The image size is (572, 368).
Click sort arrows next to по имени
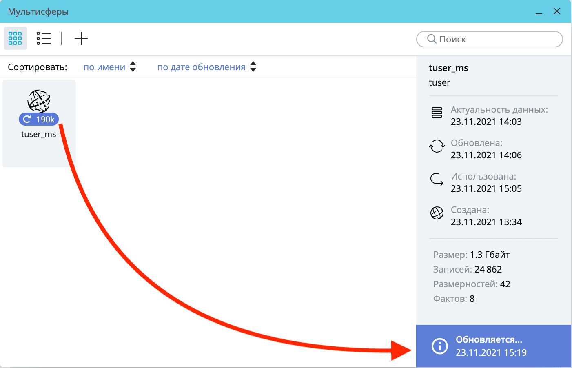[133, 67]
